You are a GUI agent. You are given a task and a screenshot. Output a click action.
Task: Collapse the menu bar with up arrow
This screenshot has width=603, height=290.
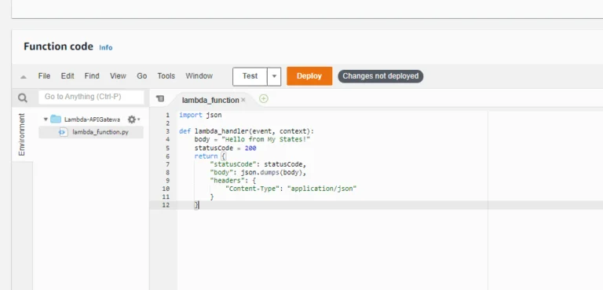24,77
